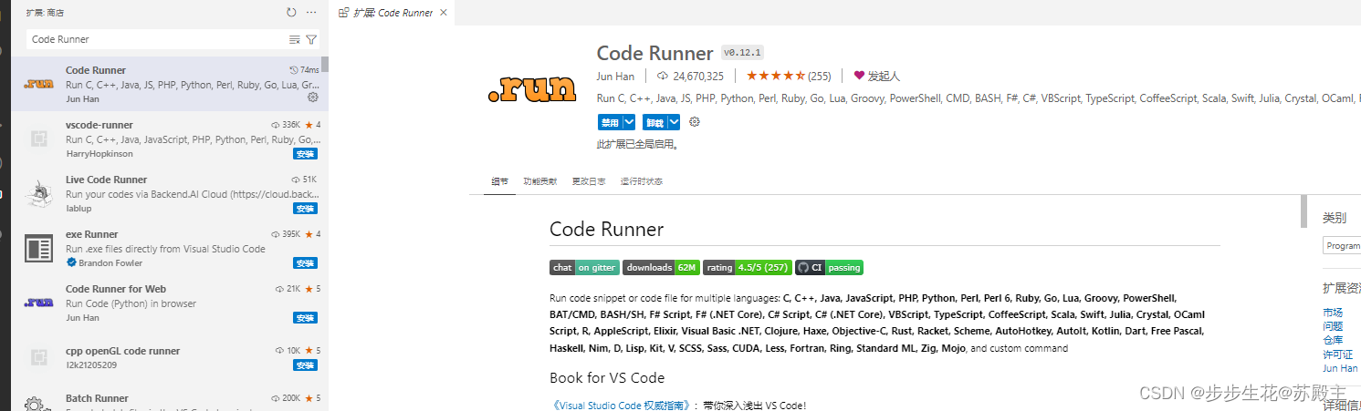
Task: Switch to the 运行时状态 tab
Action: (x=642, y=181)
